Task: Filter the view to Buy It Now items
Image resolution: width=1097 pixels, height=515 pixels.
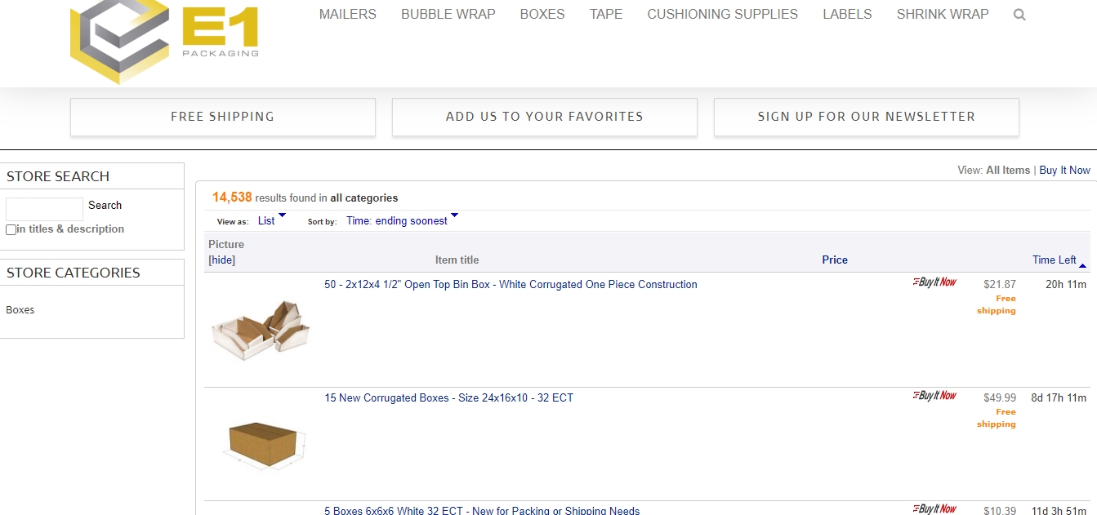Action: coord(1064,171)
